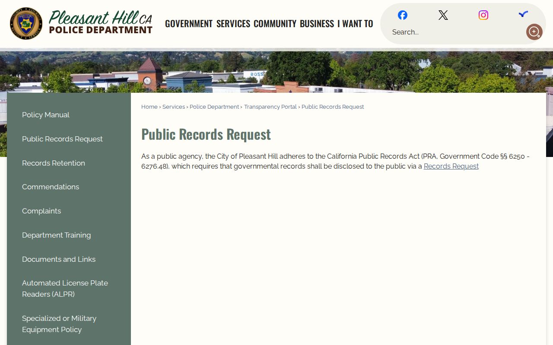Click the Pleasant Hill Police Department title logo
This screenshot has height=345, width=553.
pyautogui.click(x=101, y=23)
